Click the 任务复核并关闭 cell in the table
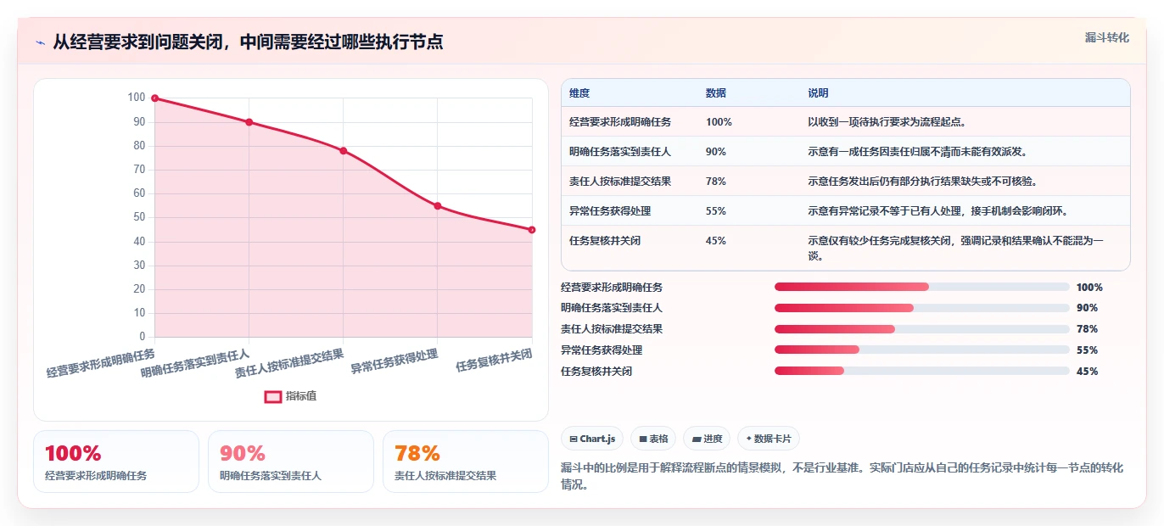This screenshot has height=526, width=1164. [605, 241]
